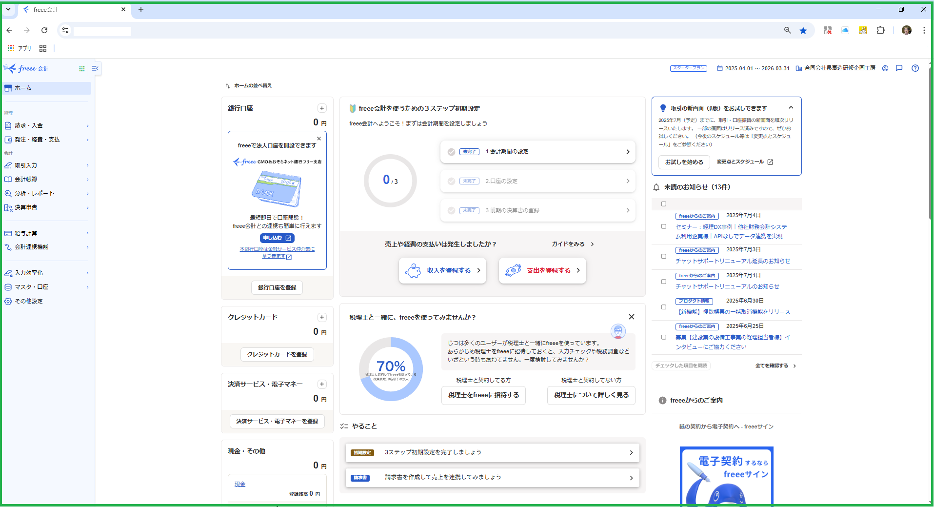This screenshot has width=934, height=507.
Task: Check the 2025年6月30日 notification checkbox
Action: (664, 307)
